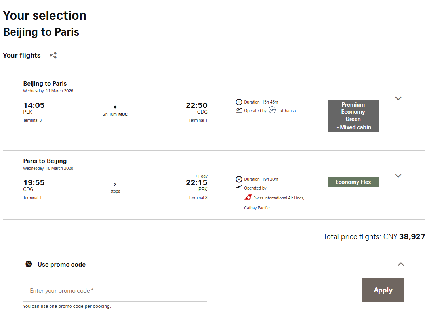Viewport: 429px width, 328px height.
Task: Collapse the Use promo code section
Action: coord(401,264)
